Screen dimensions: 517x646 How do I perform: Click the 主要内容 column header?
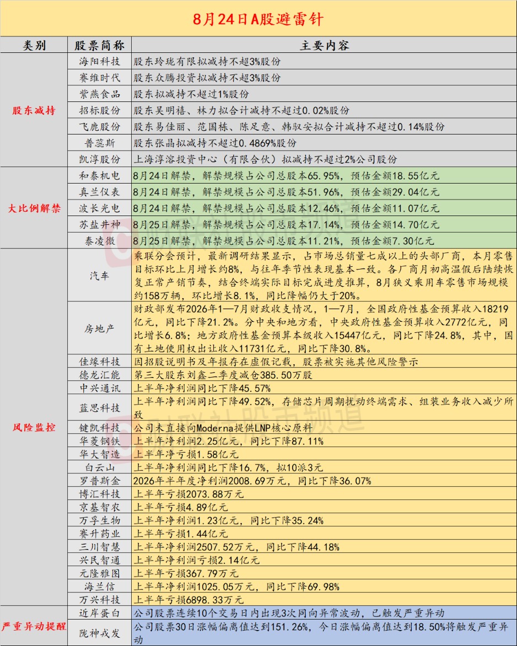pos(324,45)
